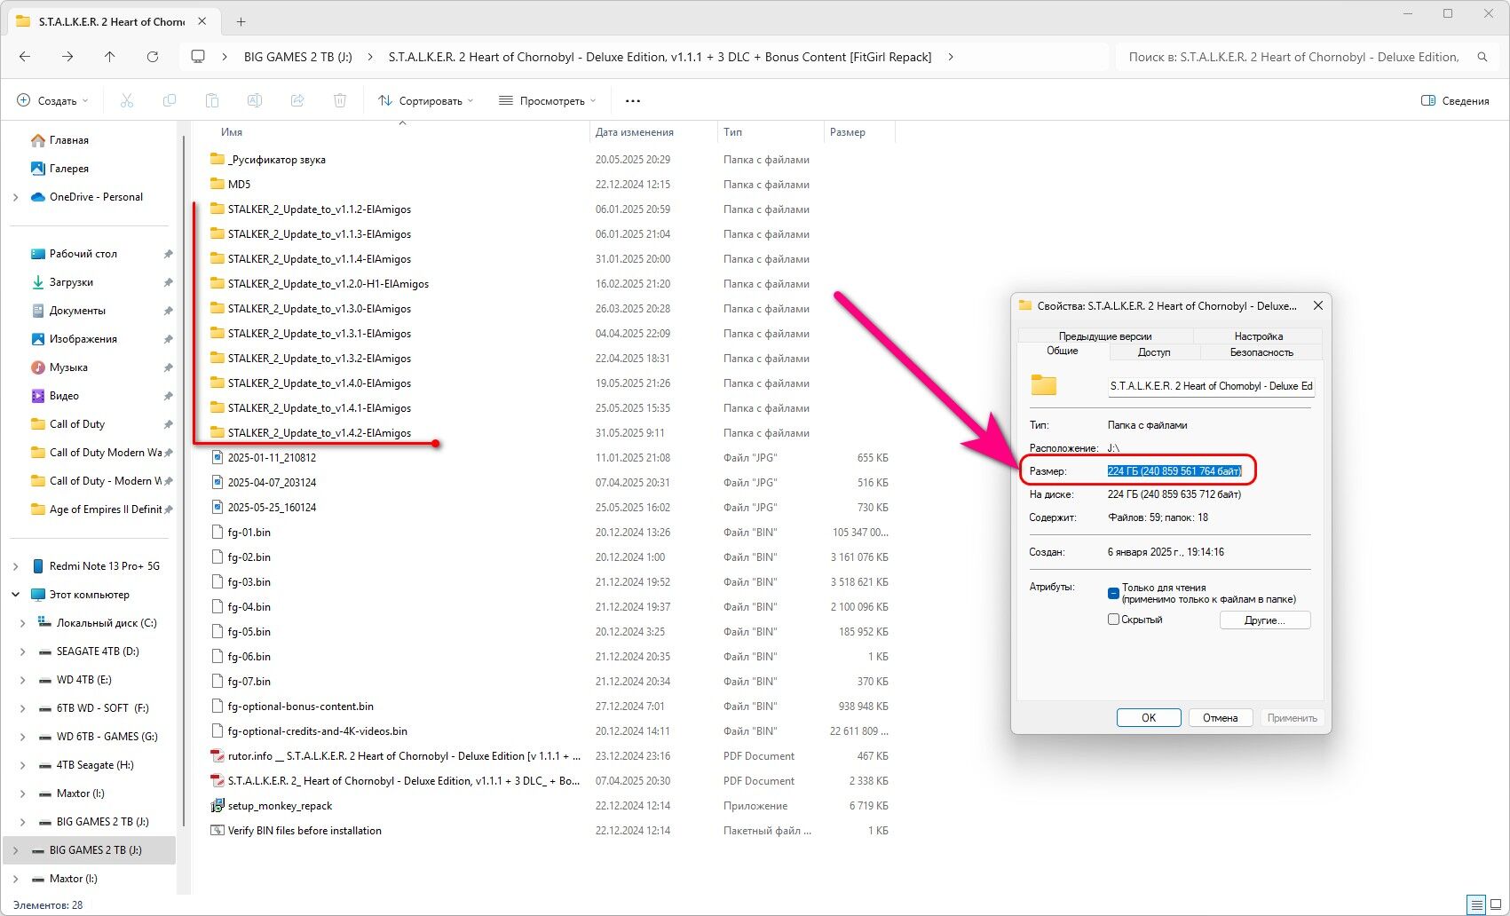Click the search magnifier icon
Image resolution: width=1510 pixels, height=916 pixels.
pos(1482,57)
